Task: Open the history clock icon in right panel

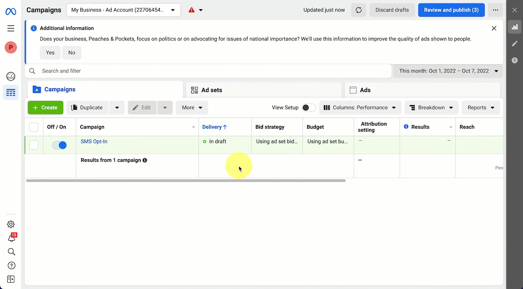Action: click(515, 60)
